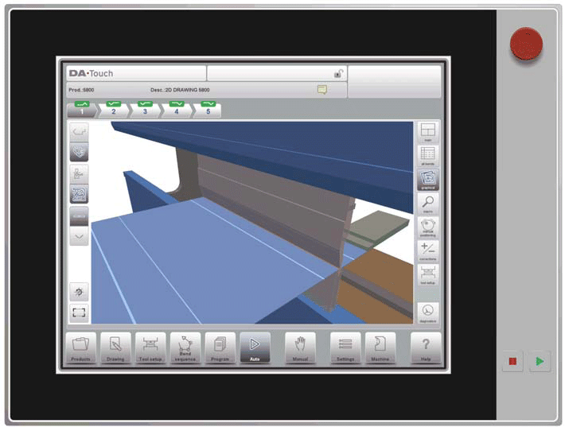Open the macro magnifier view
565x427 pixels.
[428, 204]
